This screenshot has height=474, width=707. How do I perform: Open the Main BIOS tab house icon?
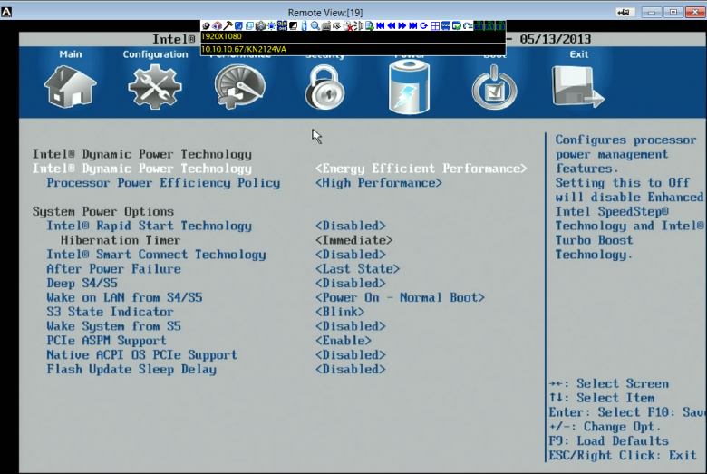pos(70,86)
